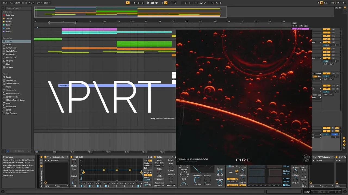
Task: Solo track 36 with S button
Action: tap(333, 58)
